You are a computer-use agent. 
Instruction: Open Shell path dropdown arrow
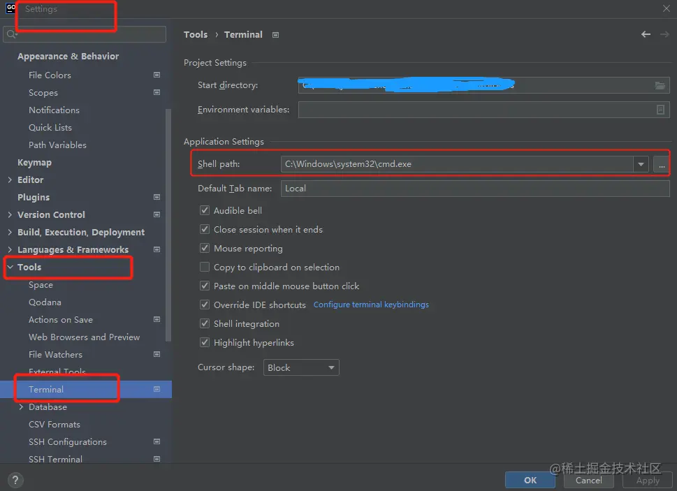click(x=641, y=164)
